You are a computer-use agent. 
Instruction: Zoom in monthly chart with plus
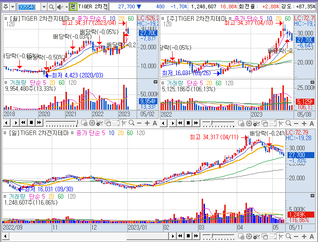pos(147,123)
